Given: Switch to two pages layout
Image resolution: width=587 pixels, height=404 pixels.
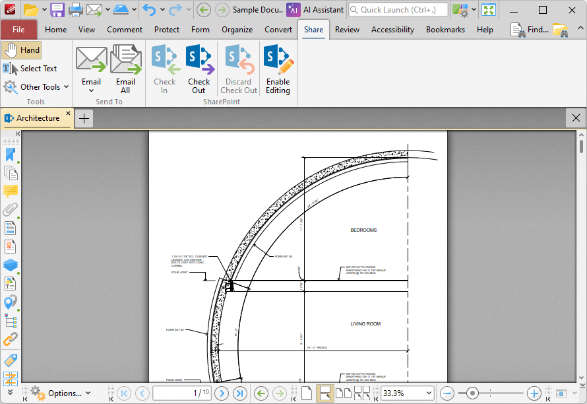Looking at the screenshot, I should click(343, 393).
